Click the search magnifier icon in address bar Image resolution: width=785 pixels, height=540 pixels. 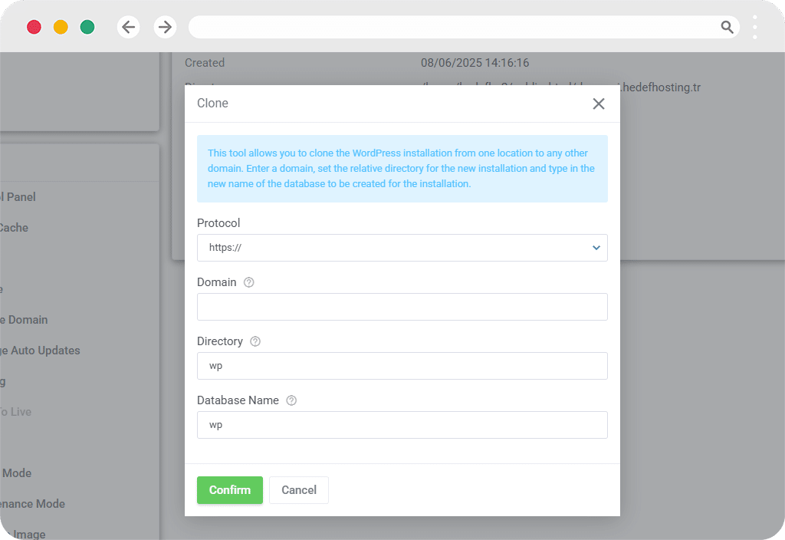[x=727, y=27]
